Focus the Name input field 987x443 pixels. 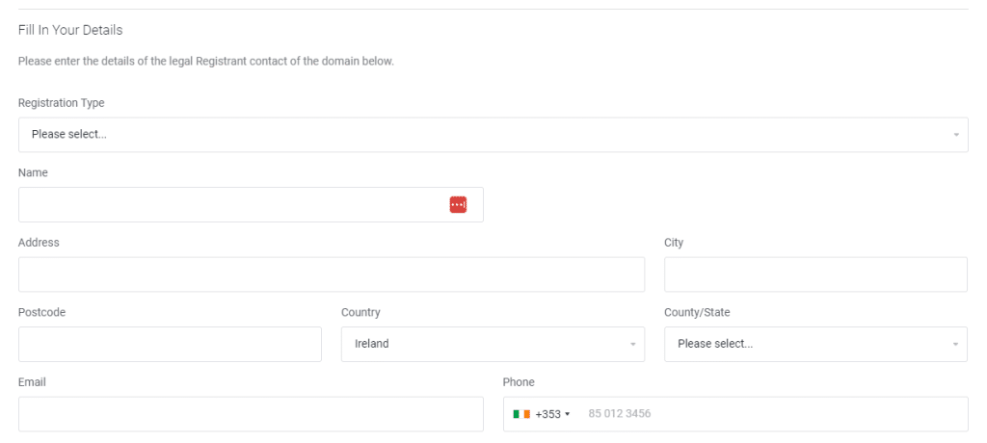click(251, 204)
